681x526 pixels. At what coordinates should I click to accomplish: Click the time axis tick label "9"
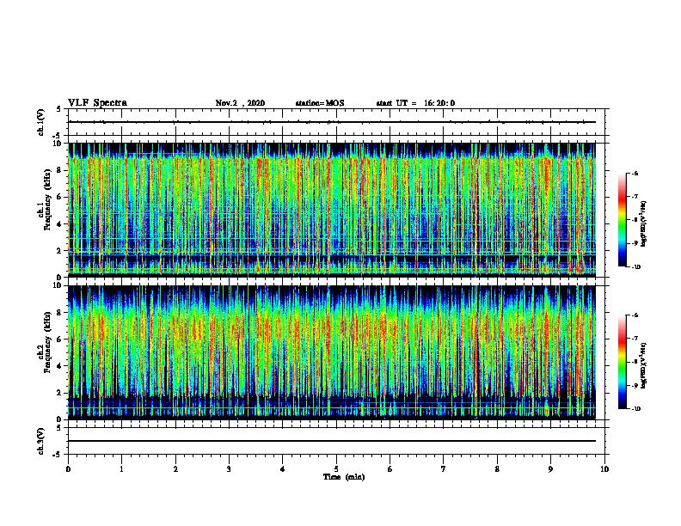550,469
